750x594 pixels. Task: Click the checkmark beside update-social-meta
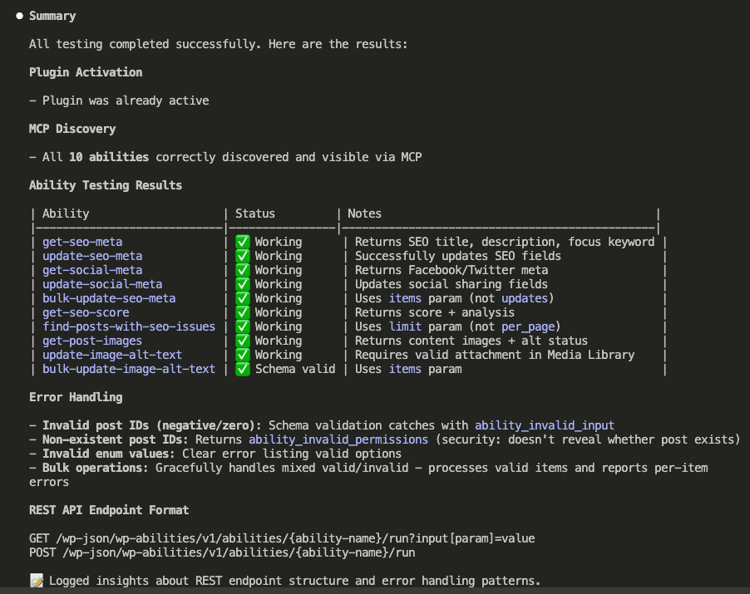tap(243, 283)
